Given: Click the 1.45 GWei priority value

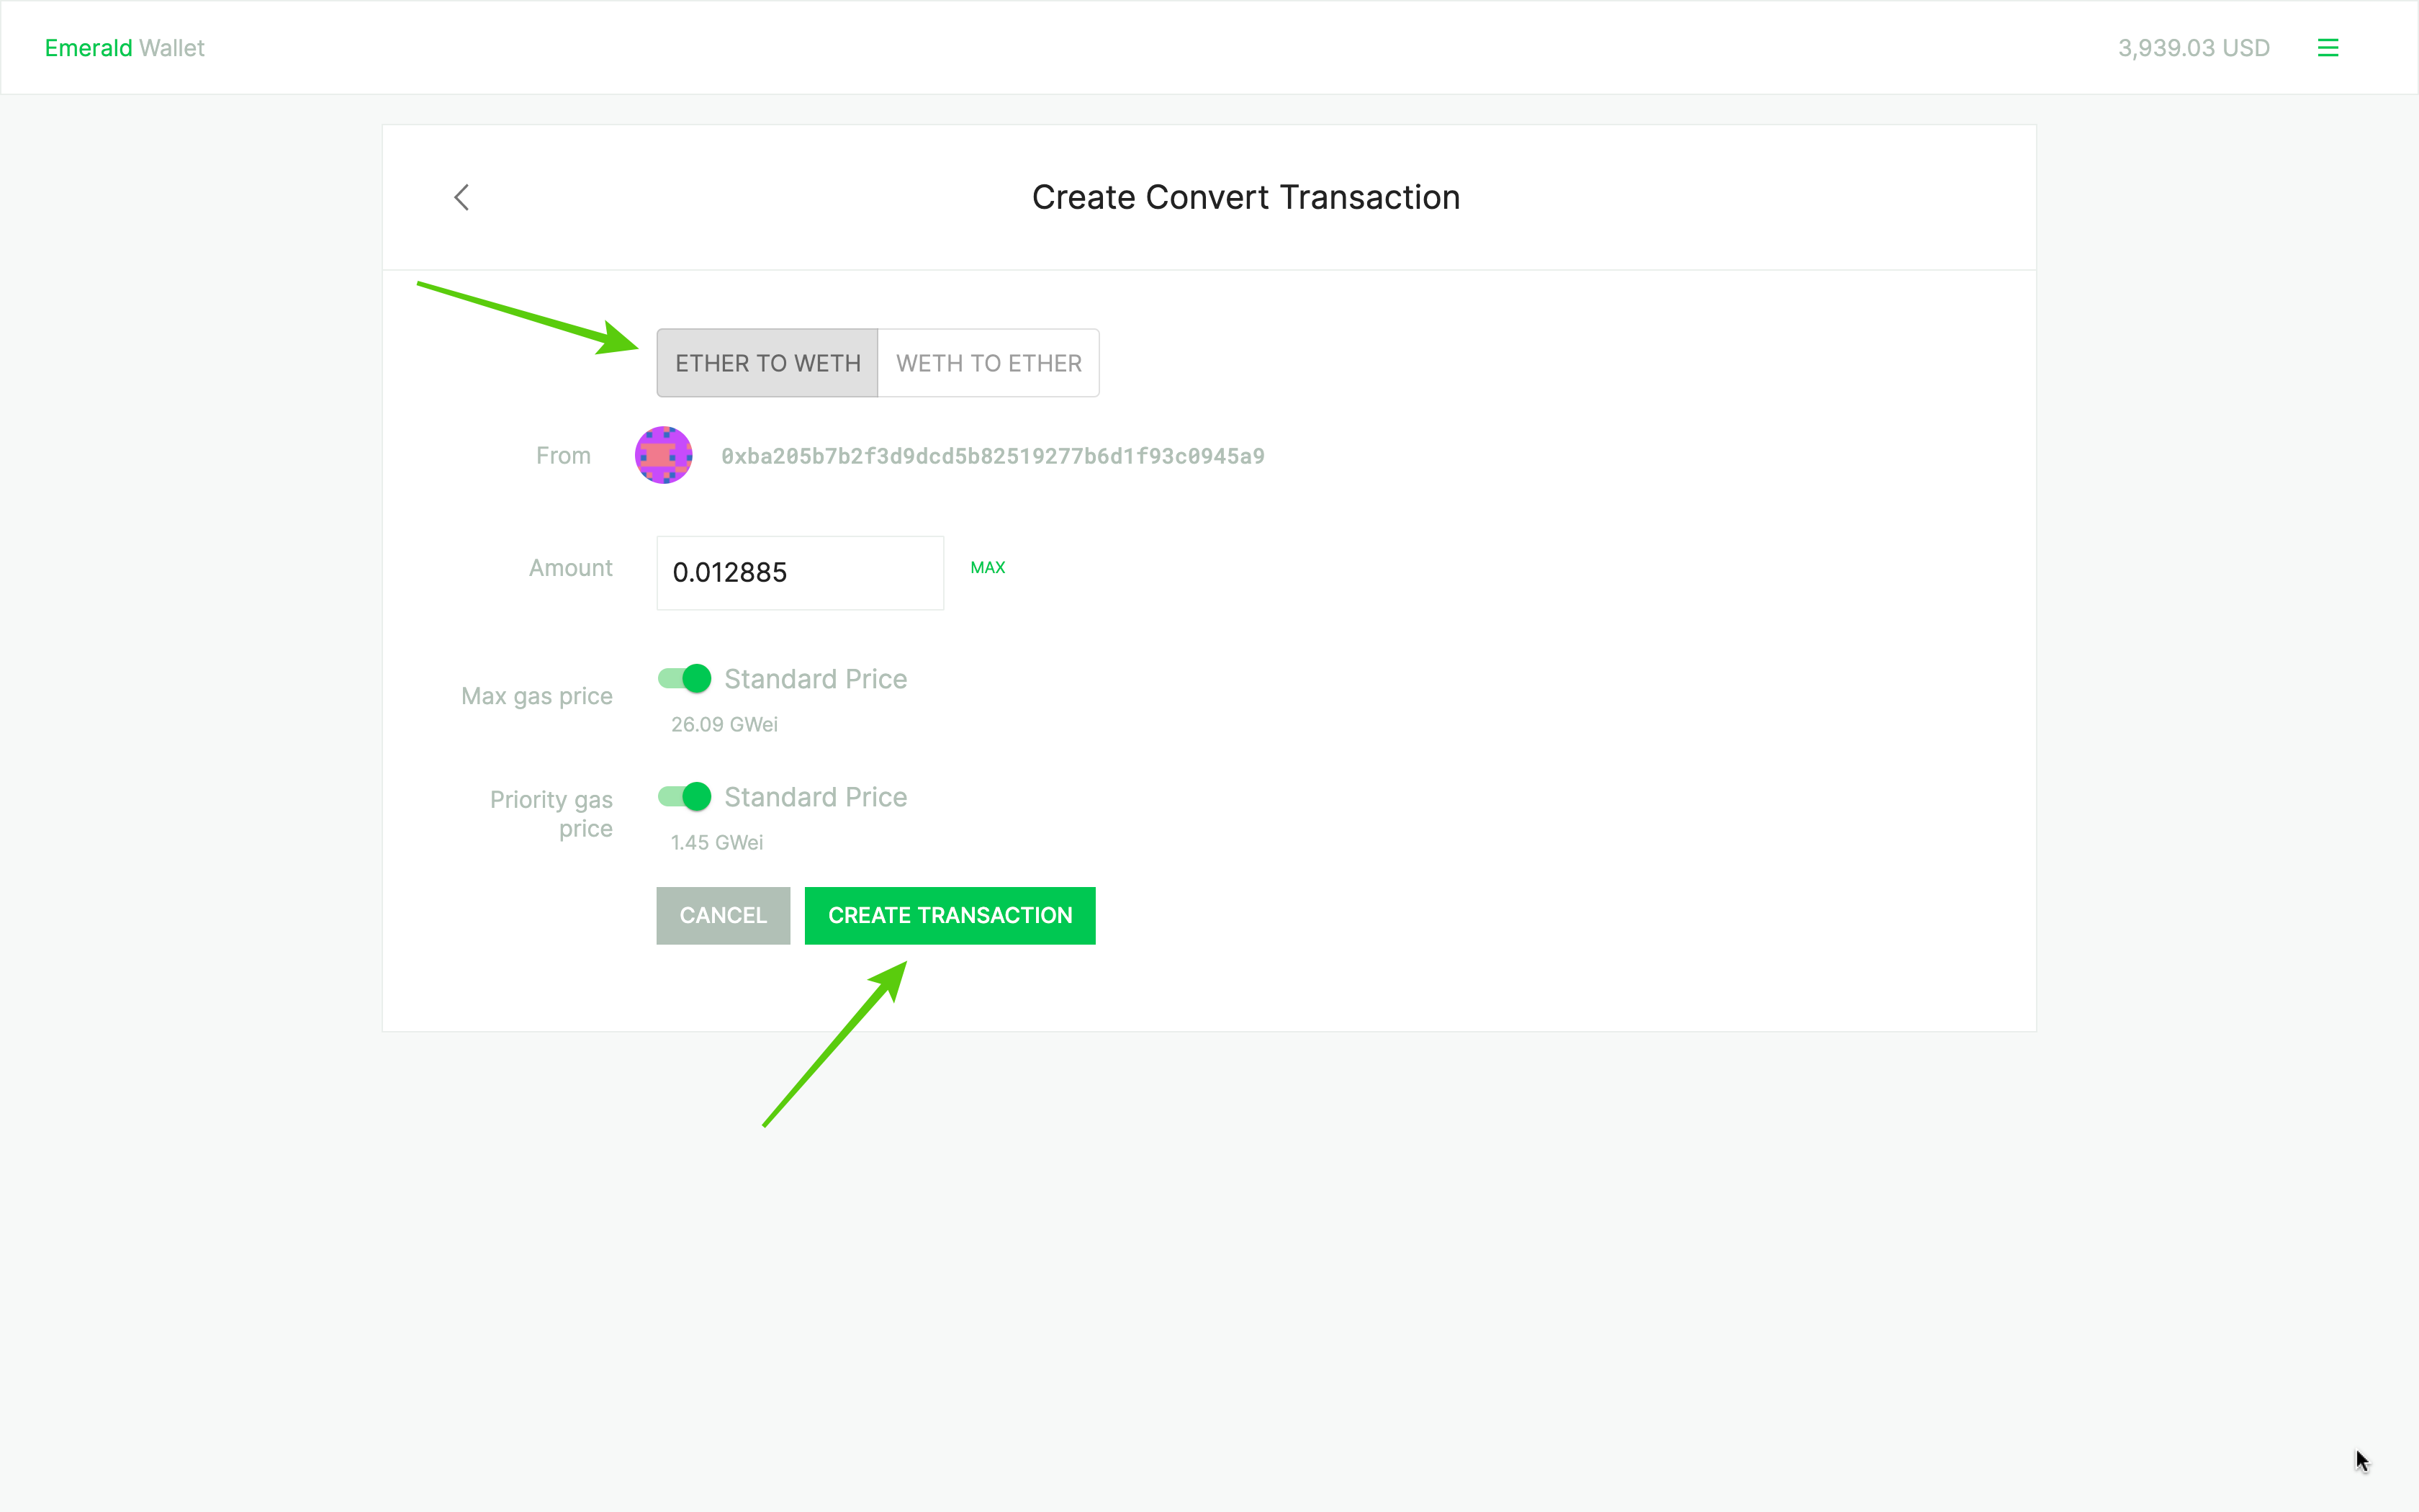Looking at the screenshot, I should 717,842.
